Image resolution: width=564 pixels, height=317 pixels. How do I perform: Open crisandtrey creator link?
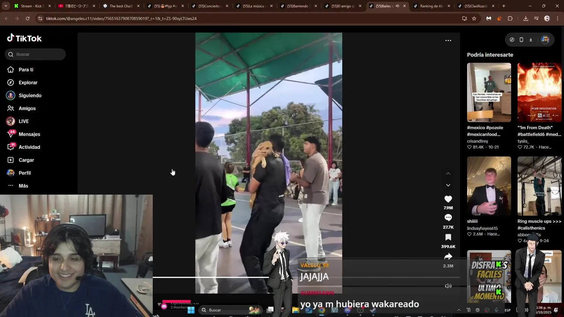(x=478, y=141)
